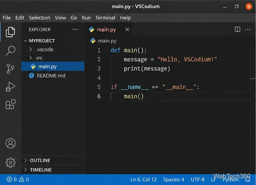256x185 pixels.
Task: Expand the OUTLINE section
Action: (25, 160)
